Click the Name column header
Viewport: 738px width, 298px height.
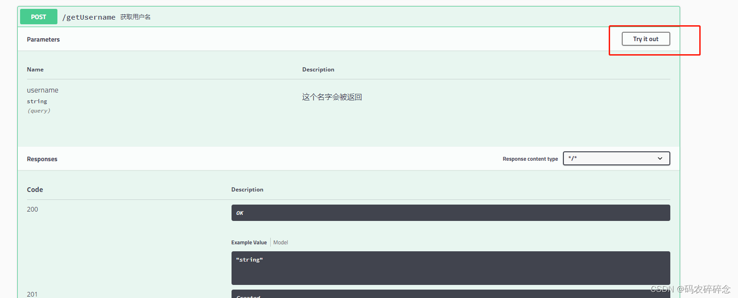(x=35, y=70)
